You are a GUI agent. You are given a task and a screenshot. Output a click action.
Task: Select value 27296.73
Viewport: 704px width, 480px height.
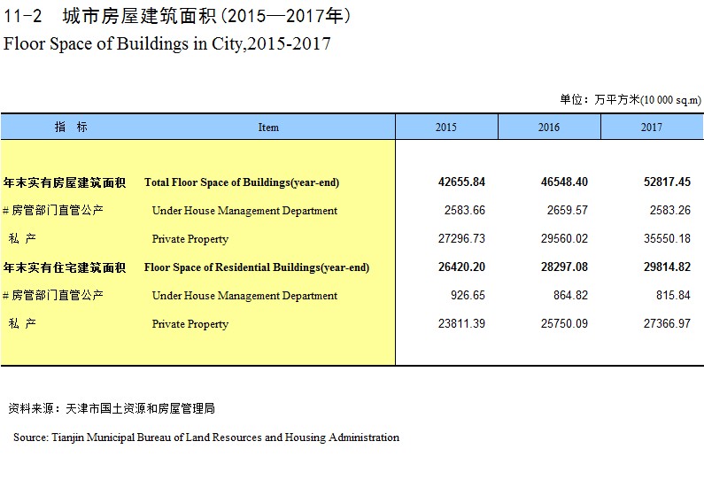click(461, 238)
